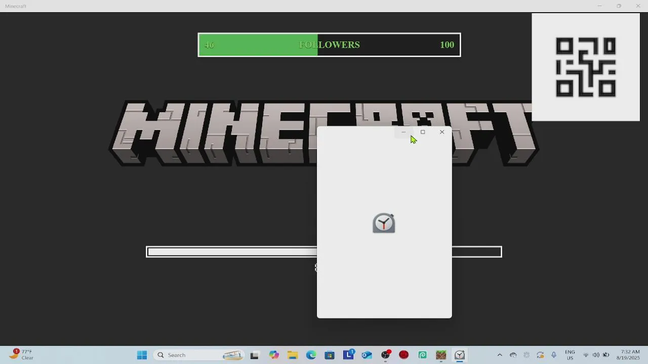Minimize the small clock loading window
This screenshot has height=364, width=648.
(x=403, y=132)
